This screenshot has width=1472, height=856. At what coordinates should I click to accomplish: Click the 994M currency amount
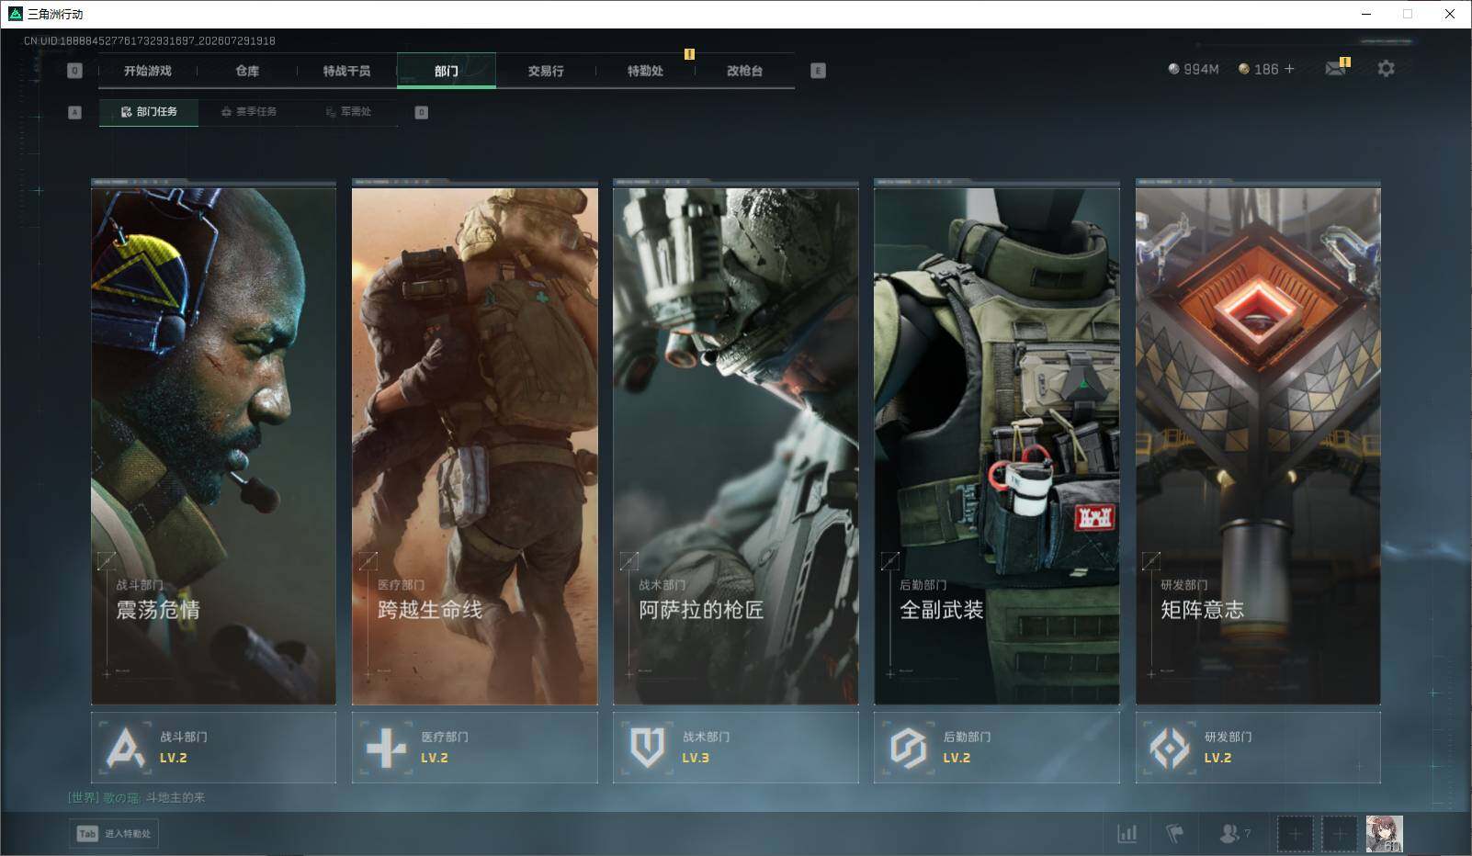tap(1201, 69)
